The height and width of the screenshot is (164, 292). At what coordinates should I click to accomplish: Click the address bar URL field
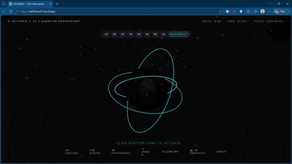(x=119, y=11)
